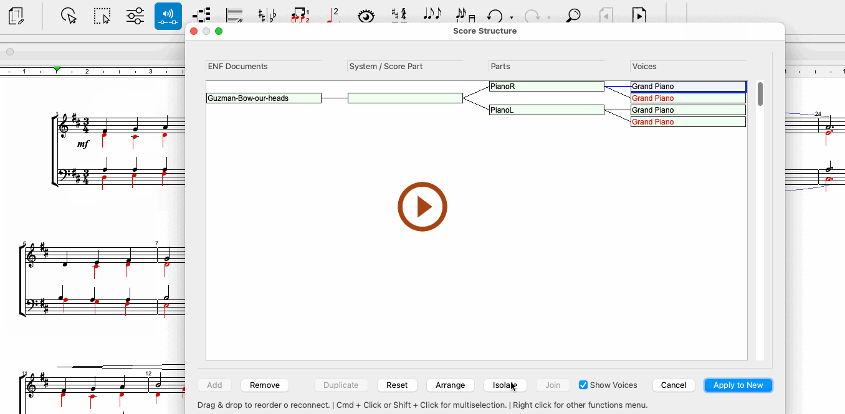The image size is (845, 414).
Task: Click the document edit icon
Action: [17, 16]
